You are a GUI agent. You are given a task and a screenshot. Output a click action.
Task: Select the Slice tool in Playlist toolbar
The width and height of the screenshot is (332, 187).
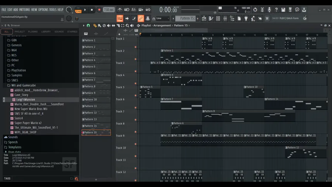point(118,25)
